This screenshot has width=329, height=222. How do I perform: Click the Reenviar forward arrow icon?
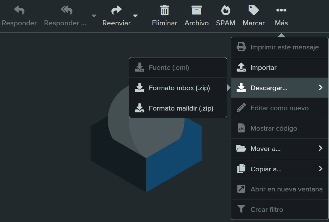click(117, 10)
